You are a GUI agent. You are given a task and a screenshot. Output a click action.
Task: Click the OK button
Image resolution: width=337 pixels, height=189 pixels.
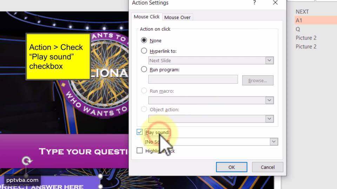coord(231,167)
